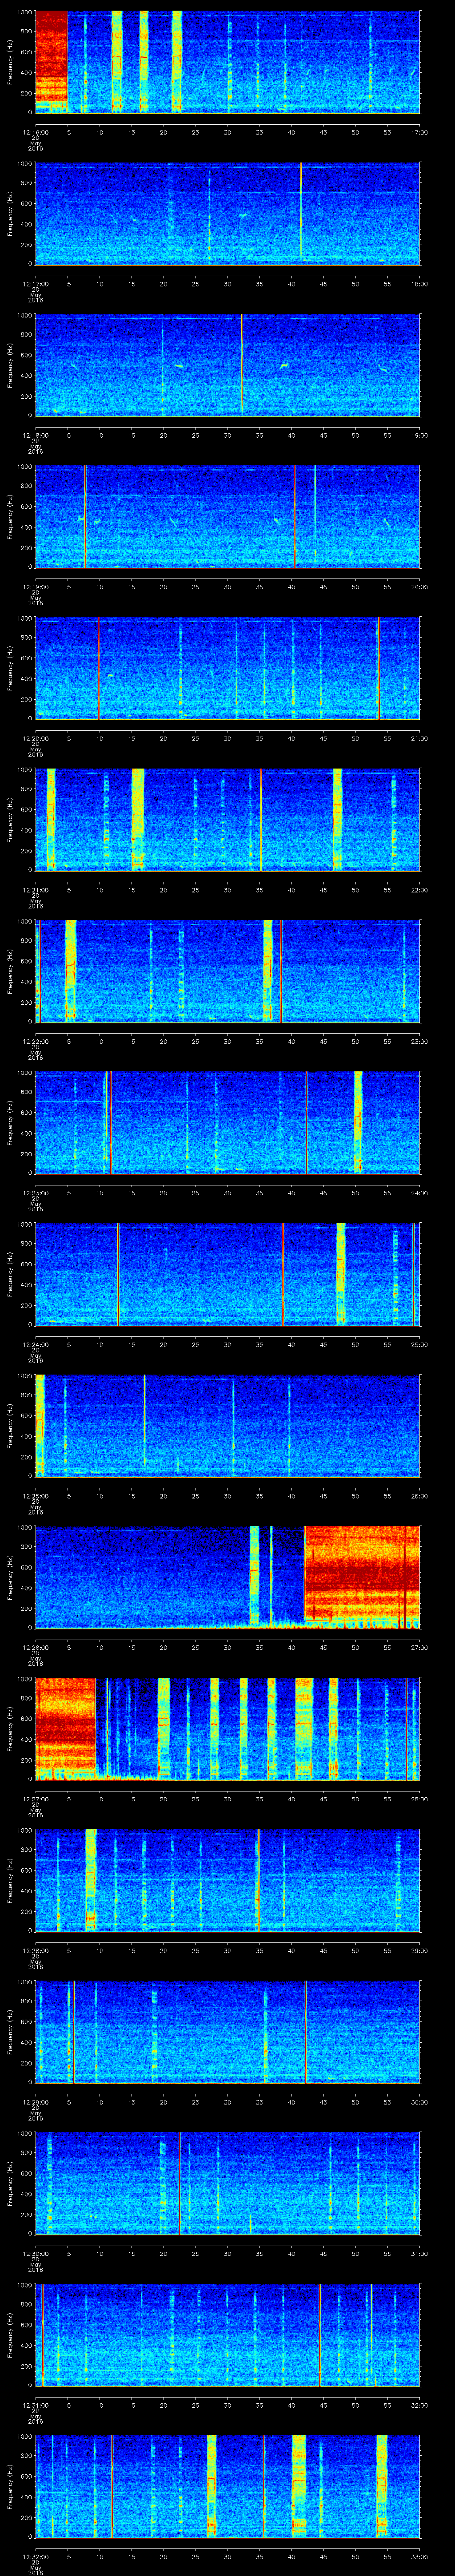The height and width of the screenshot is (2576, 455).
Task: Click the "22:00" end time label
Action: (x=419, y=890)
